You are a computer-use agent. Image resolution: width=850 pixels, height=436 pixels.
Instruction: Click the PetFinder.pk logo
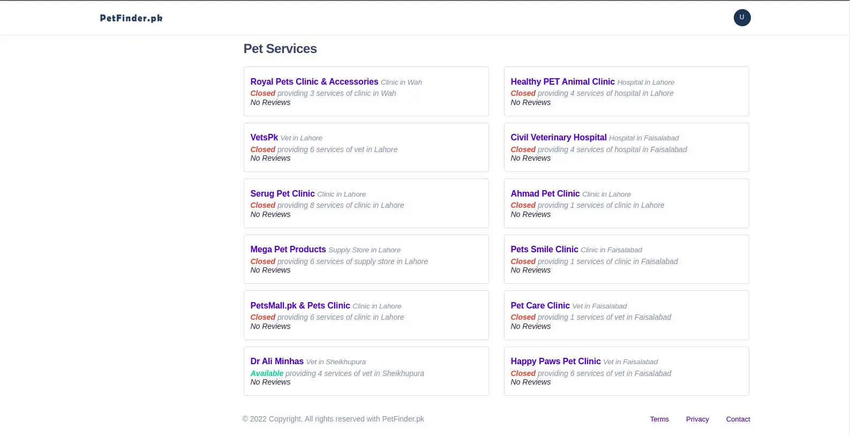pyautogui.click(x=131, y=18)
